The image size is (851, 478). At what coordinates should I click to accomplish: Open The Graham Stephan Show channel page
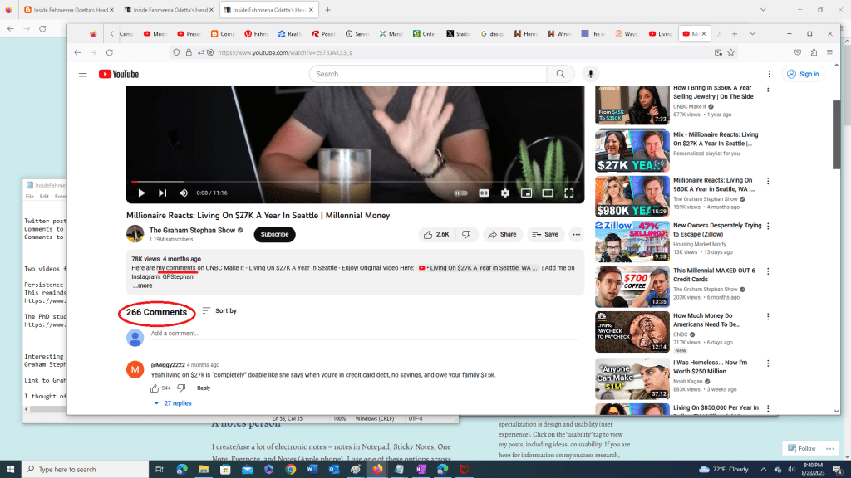click(193, 230)
